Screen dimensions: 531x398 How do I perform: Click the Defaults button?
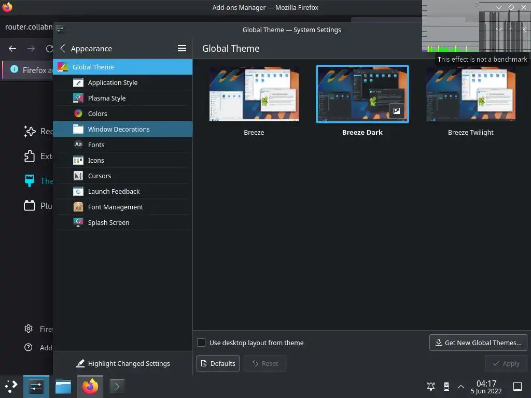click(218, 363)
